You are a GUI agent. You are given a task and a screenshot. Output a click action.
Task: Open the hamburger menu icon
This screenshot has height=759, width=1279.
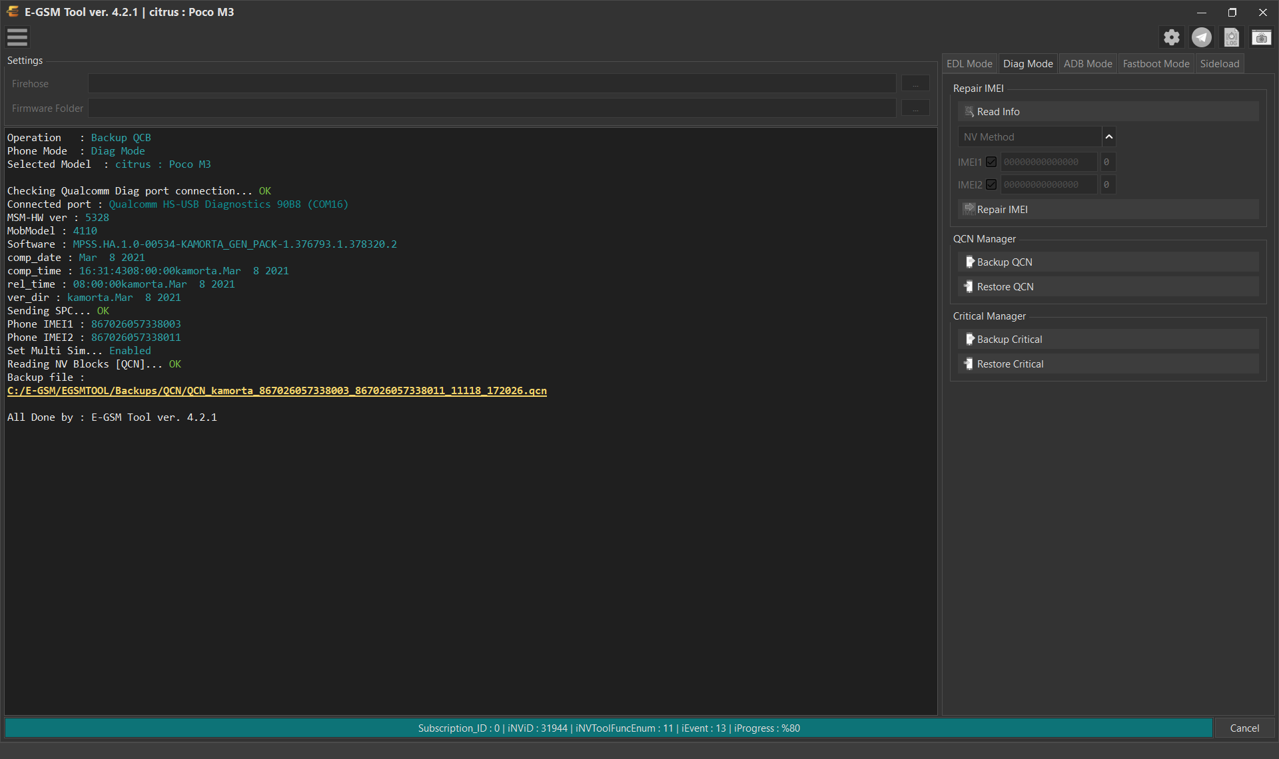(x=17, y=37)
